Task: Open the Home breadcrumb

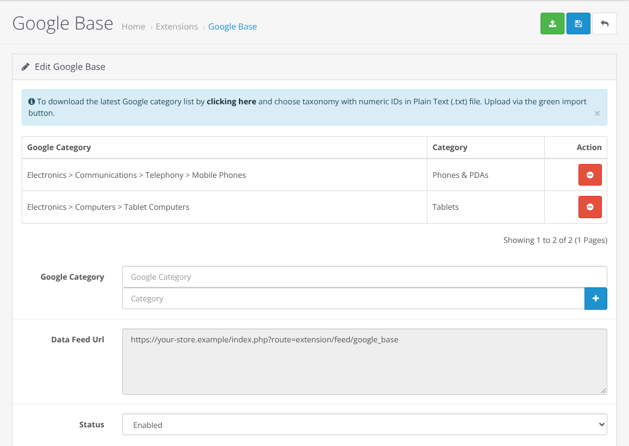Action: click(x=134, y=27)
